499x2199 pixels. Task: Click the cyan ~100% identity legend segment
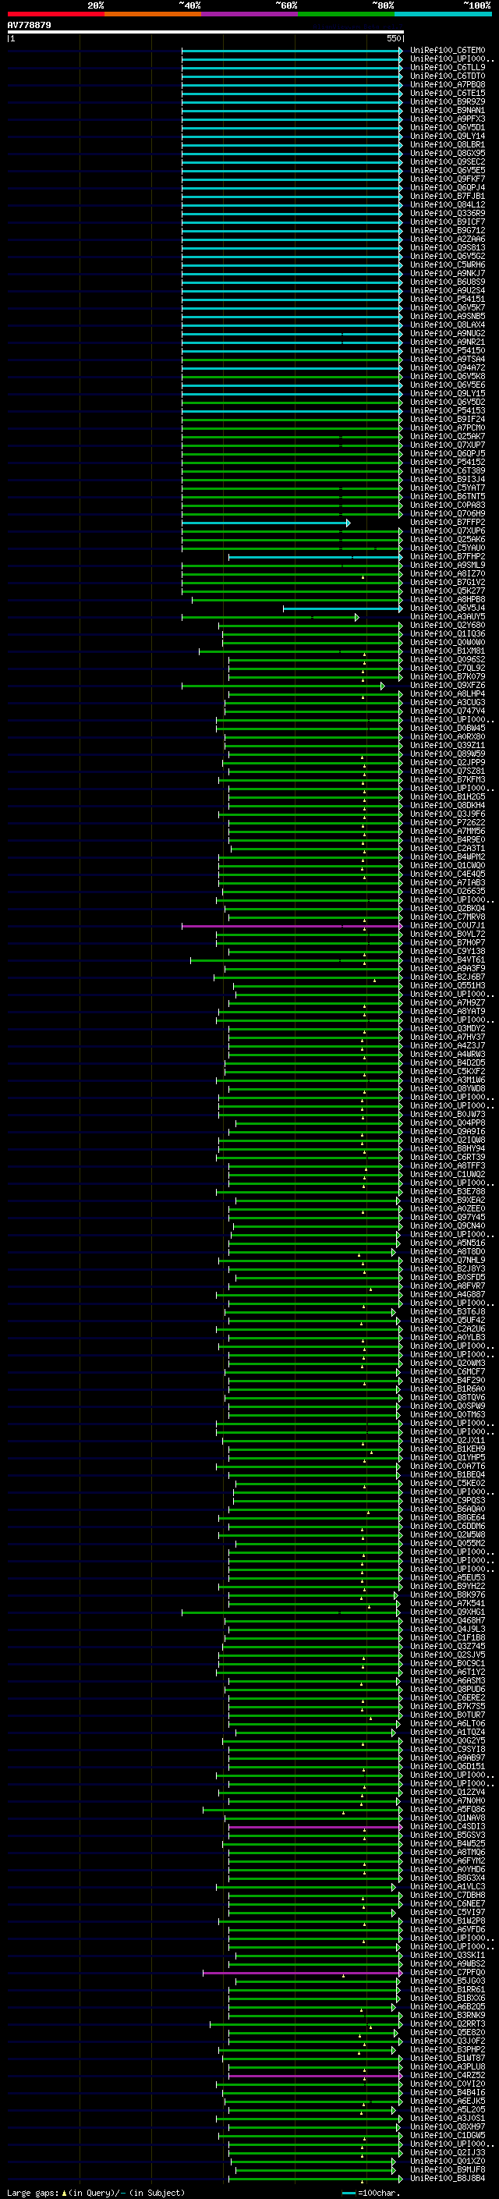pos(443,14)
